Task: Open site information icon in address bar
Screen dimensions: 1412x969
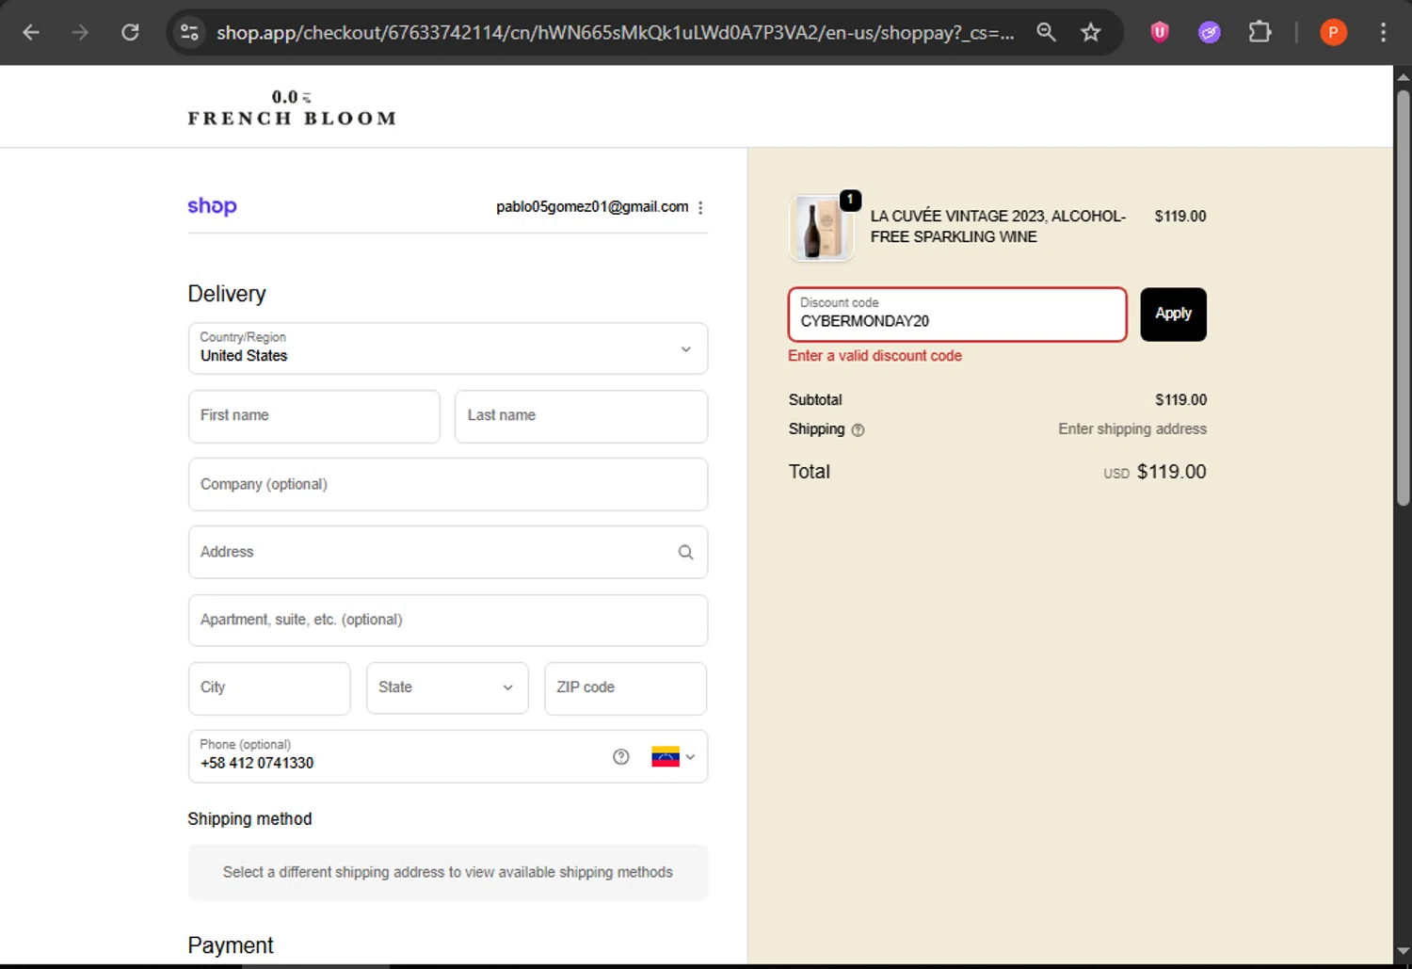Action: pyautogui.click(x=189, y=33)
